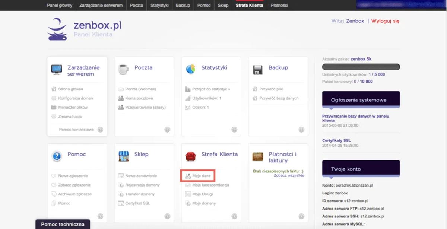Screen dimensions: 447x229
Task: Open Nowe zamówienie link
Action: coord(141,176)
